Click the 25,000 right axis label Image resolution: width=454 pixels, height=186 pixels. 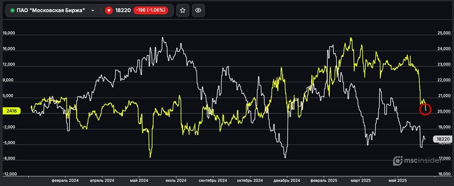pos(444,33)
